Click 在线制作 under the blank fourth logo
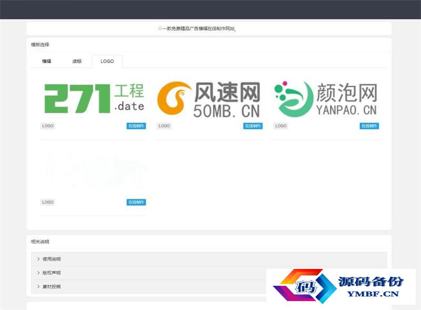Screen dimensions: 421x310 point(136,202)
